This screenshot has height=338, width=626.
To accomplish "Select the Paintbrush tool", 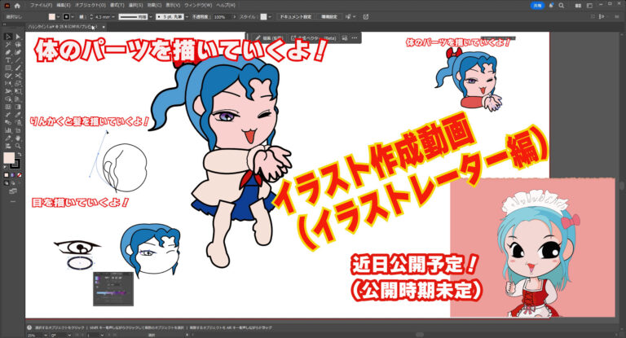I will 18,68.
